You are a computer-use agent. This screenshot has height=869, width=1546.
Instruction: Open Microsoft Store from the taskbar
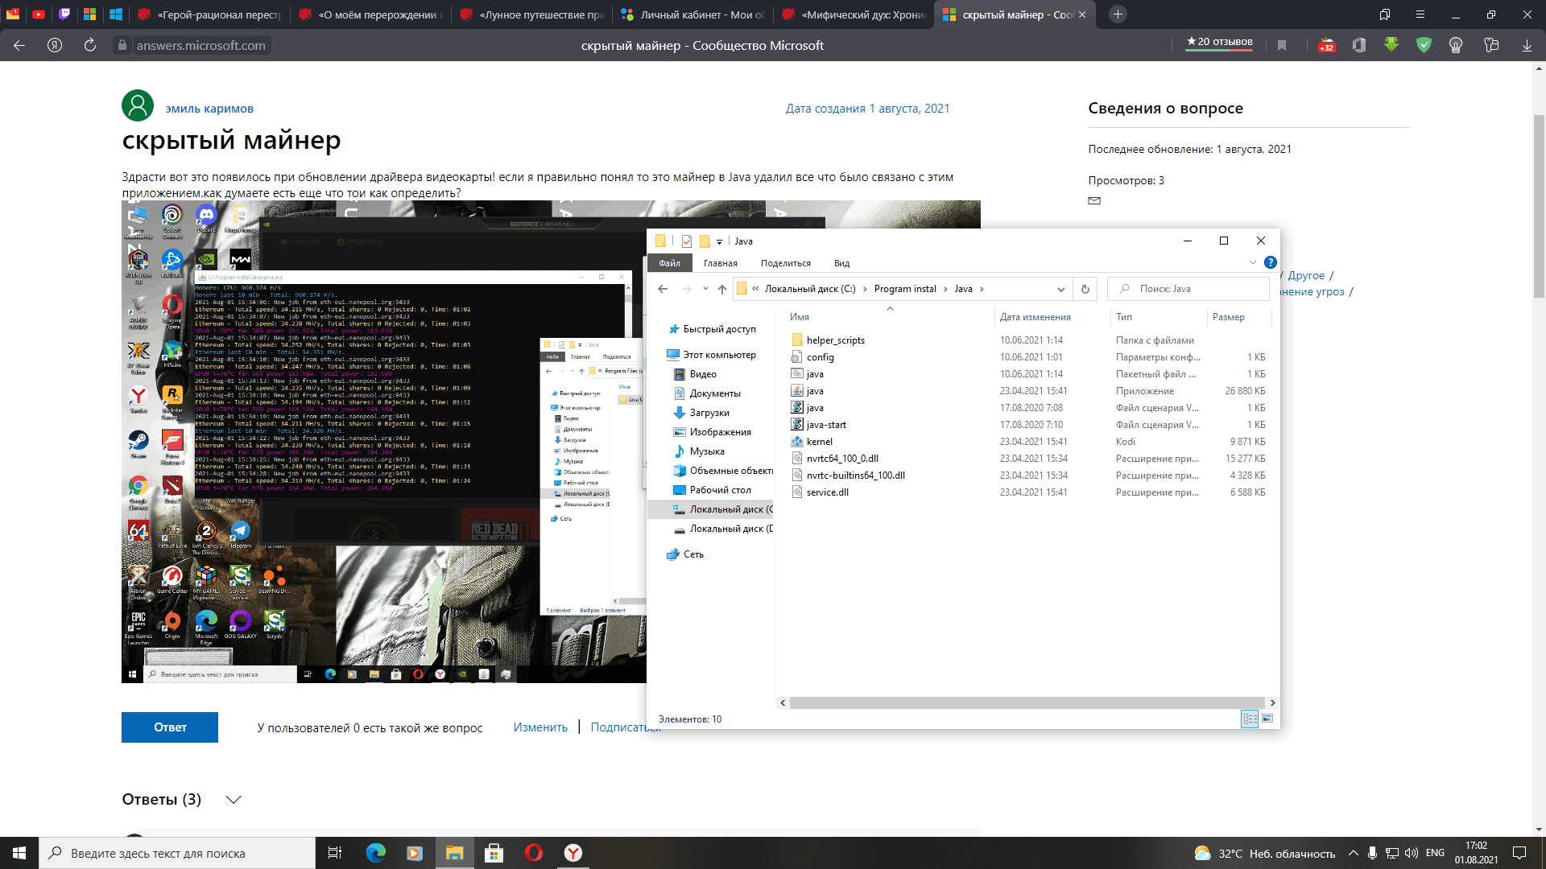494,853
